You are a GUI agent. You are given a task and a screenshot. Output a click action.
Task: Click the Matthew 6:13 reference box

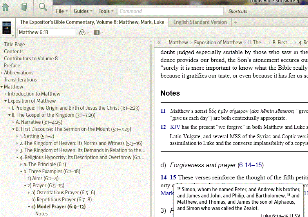pyautogui.click(x=47, y=32)
